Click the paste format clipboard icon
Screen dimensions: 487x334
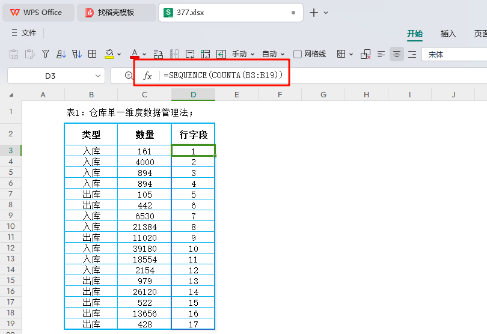pos(30,54)
